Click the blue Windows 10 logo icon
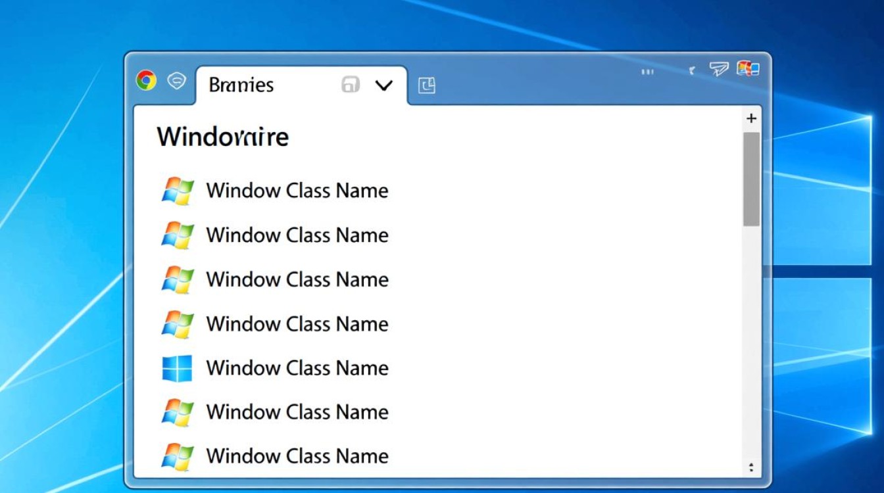The height and width of the screenshot is (493, 884). point(177,368)
